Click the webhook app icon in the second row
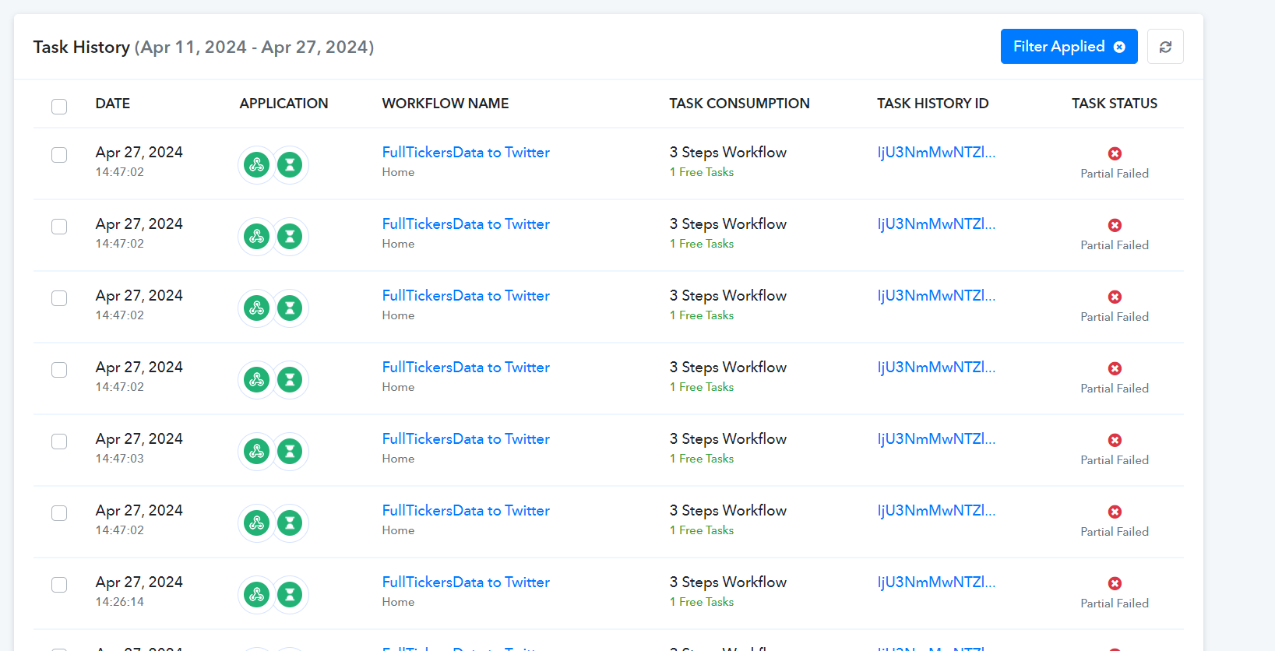The width and height of the screenshot is (1275, 651). click(x=256, y=237)
